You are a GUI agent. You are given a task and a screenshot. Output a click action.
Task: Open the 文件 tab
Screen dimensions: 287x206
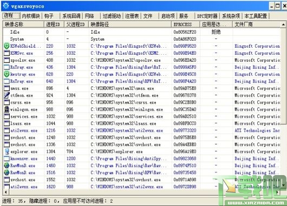pyautogui.click(x=148, y=16)
